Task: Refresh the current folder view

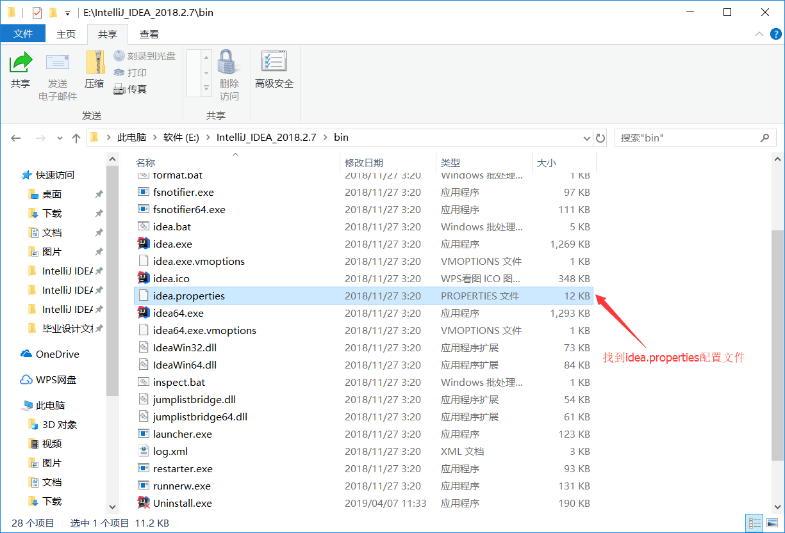Action: point(600,137)
